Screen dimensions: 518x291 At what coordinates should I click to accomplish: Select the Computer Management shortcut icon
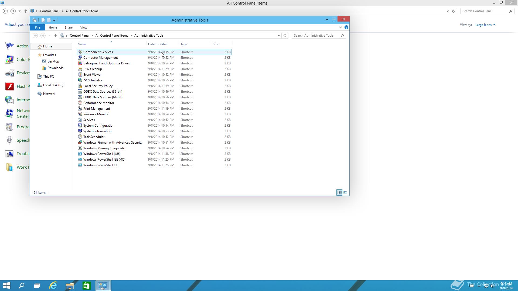[80, 58]
